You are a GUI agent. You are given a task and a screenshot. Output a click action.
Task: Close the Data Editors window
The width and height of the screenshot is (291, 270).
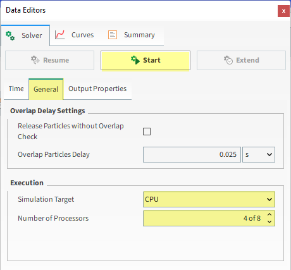click(x=283, y=11)
